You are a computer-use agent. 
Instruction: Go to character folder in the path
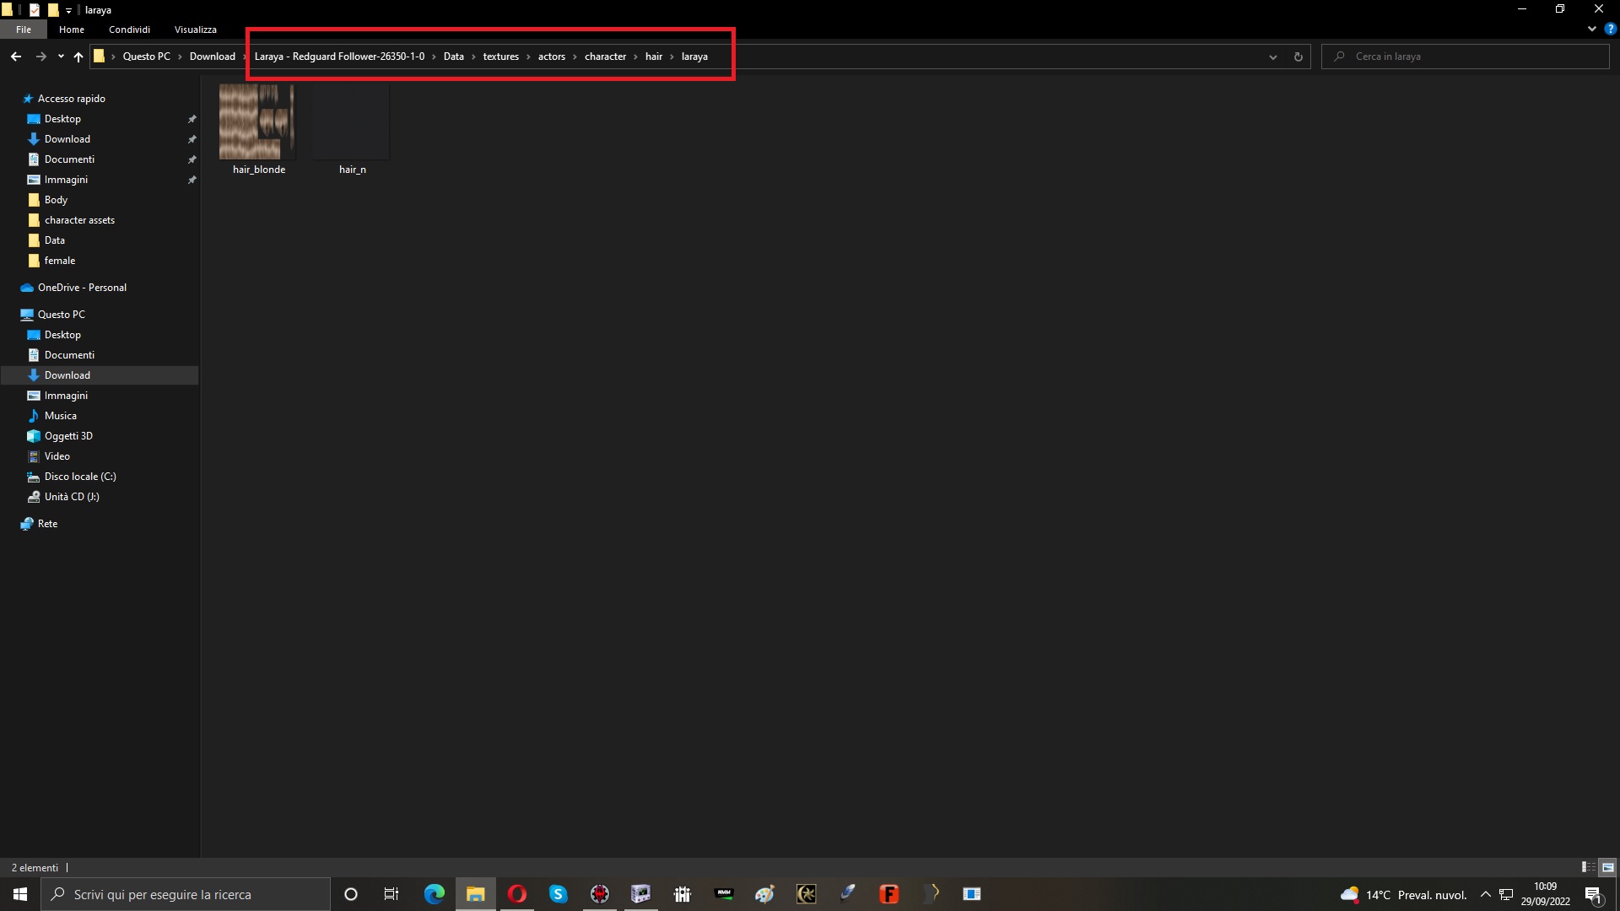point(605,57)
